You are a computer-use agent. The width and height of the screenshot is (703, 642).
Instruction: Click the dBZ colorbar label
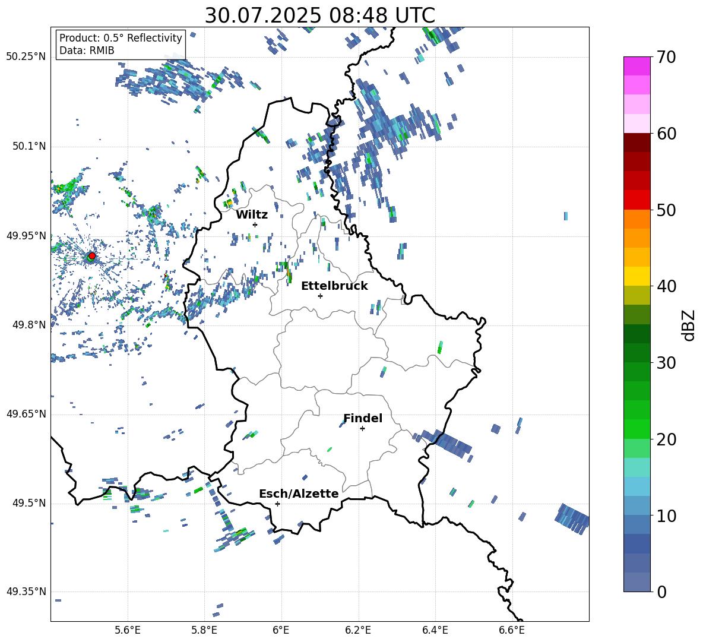[689, 325]
